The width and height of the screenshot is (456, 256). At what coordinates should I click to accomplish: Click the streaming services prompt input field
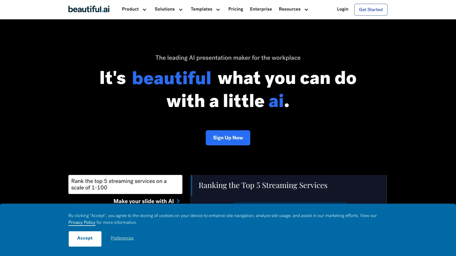[125, 184]
